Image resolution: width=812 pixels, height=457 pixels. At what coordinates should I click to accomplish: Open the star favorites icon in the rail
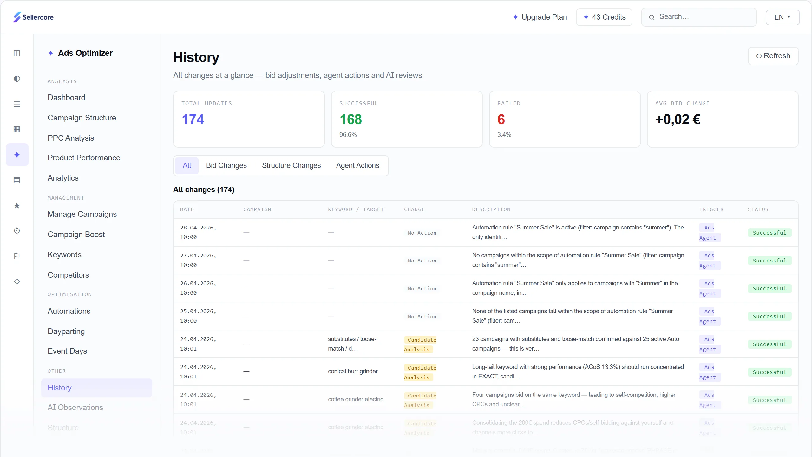click(x=17, y=205)
